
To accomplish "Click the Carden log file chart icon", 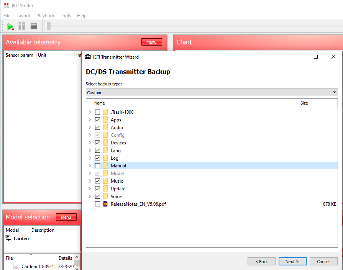I will coord(16,267).
